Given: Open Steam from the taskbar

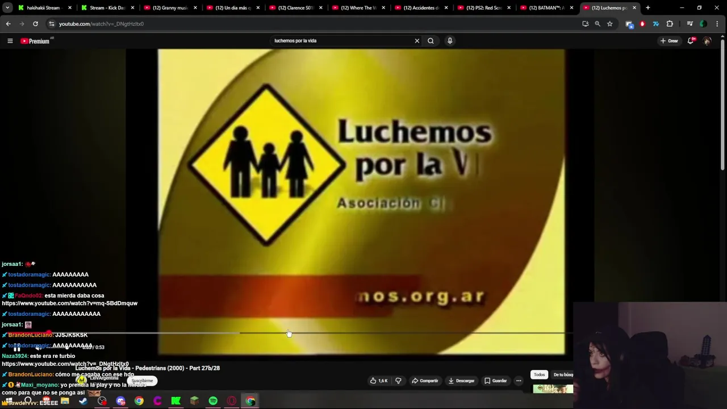Looking at the screenshot, I should pyautogui.click(x=83, y=401).
